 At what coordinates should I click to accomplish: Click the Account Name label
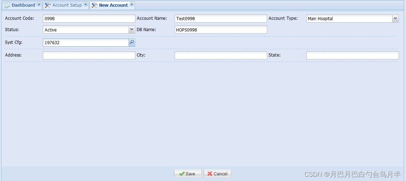(x=152, y=18)
